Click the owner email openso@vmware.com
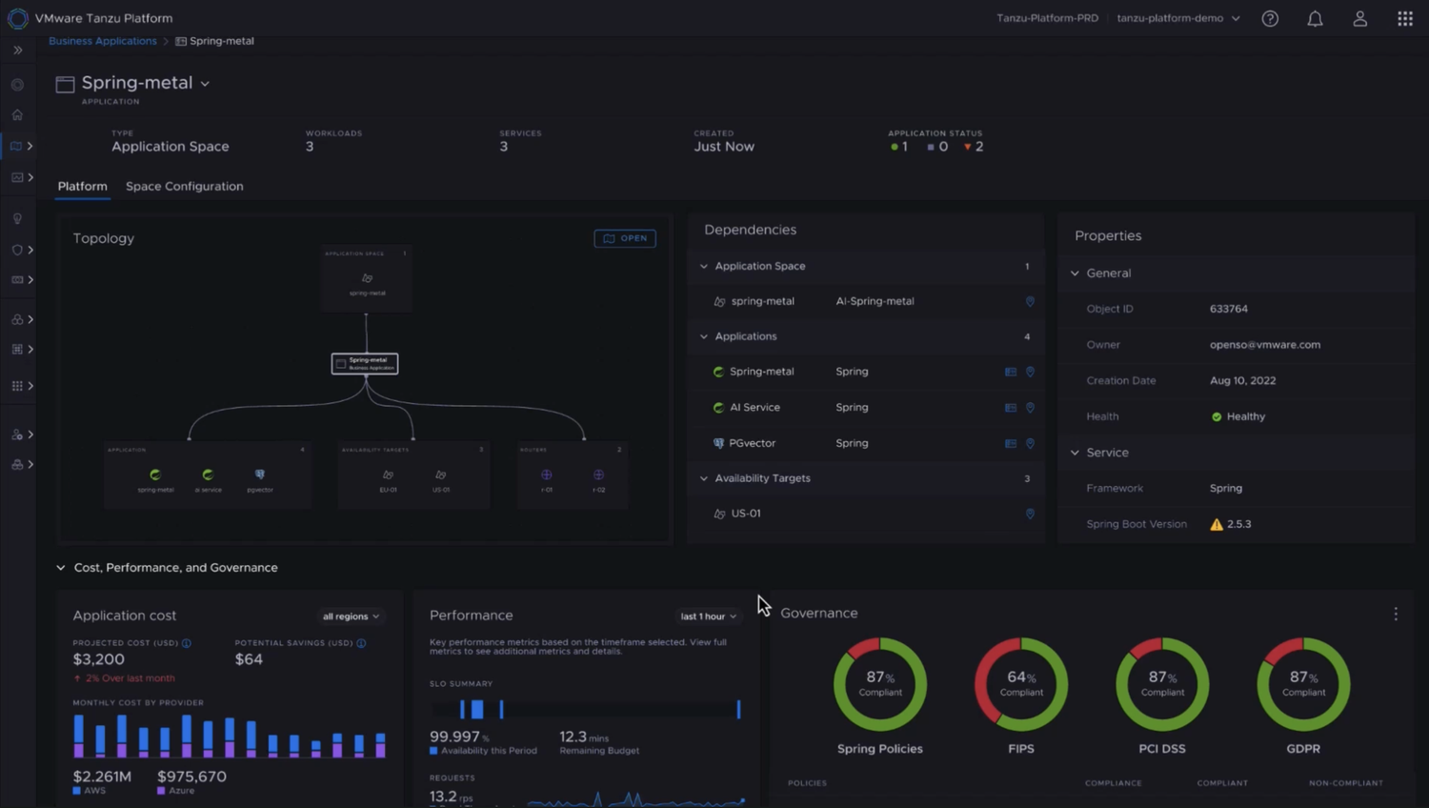1429x808 pixels. pyautogui.click(x=1265, y=345)
